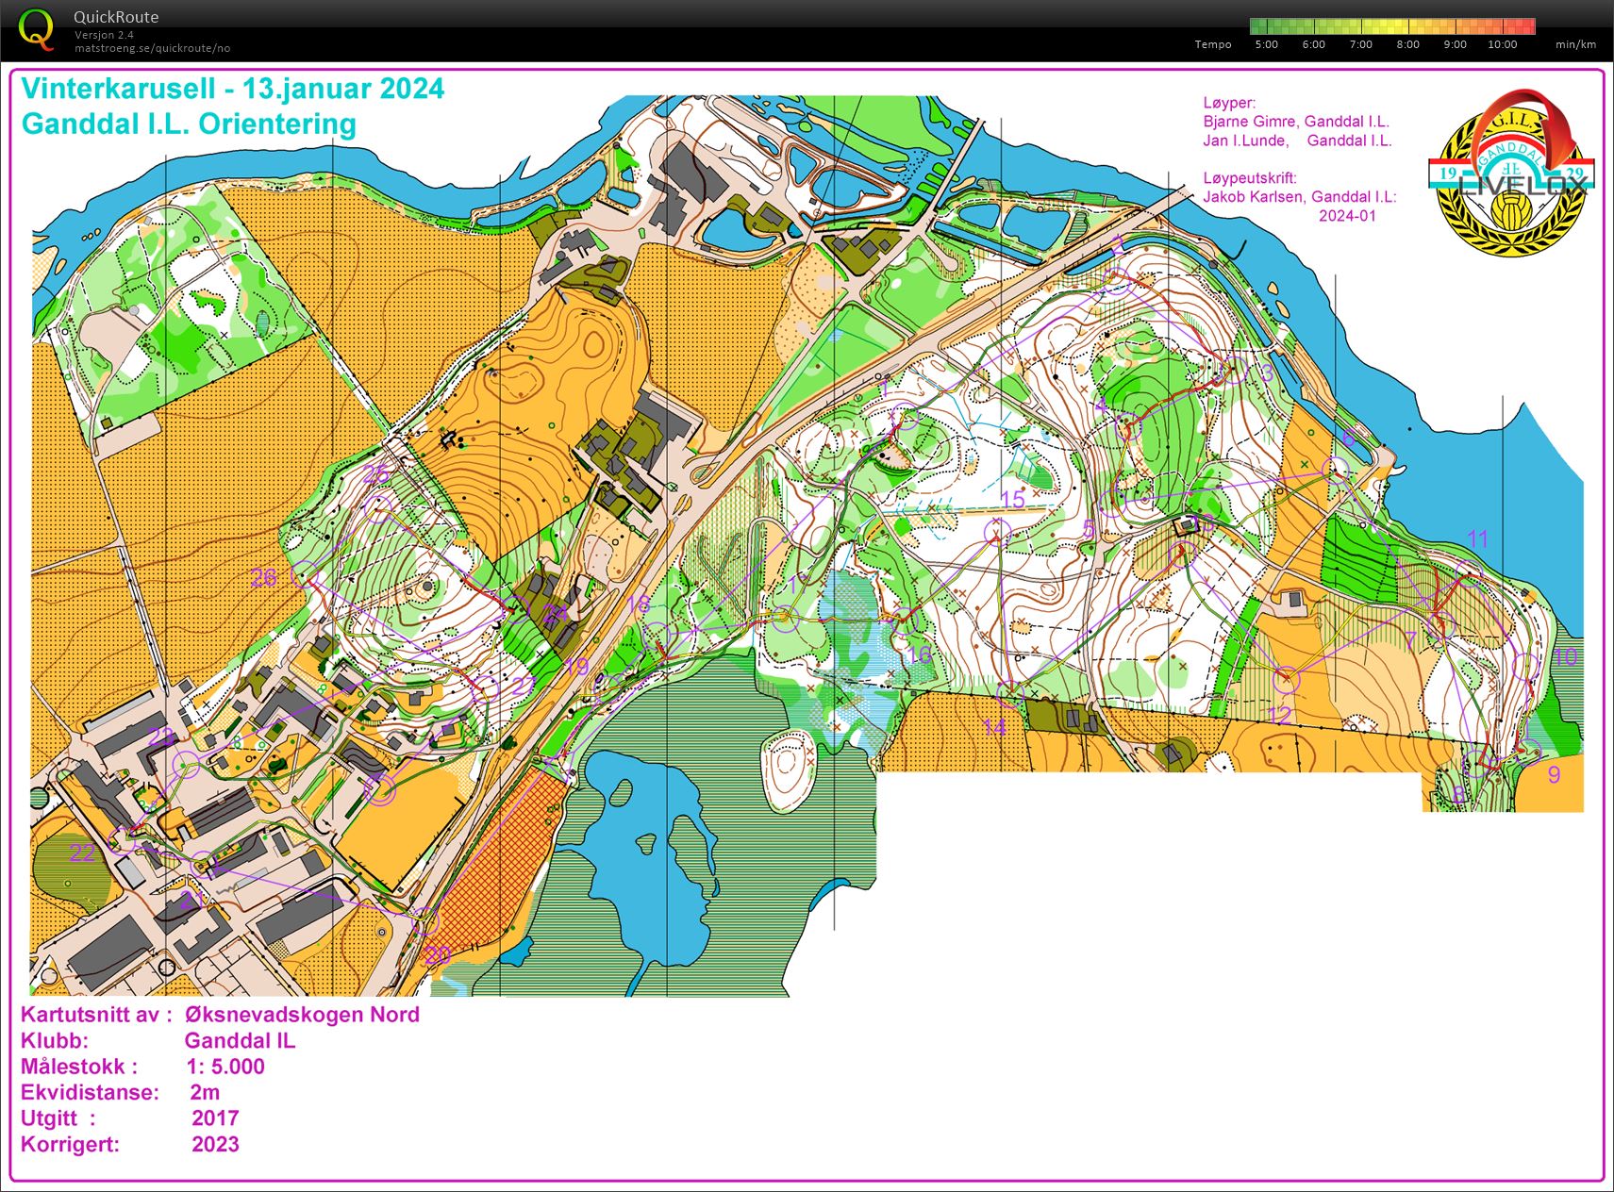The height and width of the screenshot is (1192, 1614).
Task: Click the double-circle finish marker
Action: 379,790
